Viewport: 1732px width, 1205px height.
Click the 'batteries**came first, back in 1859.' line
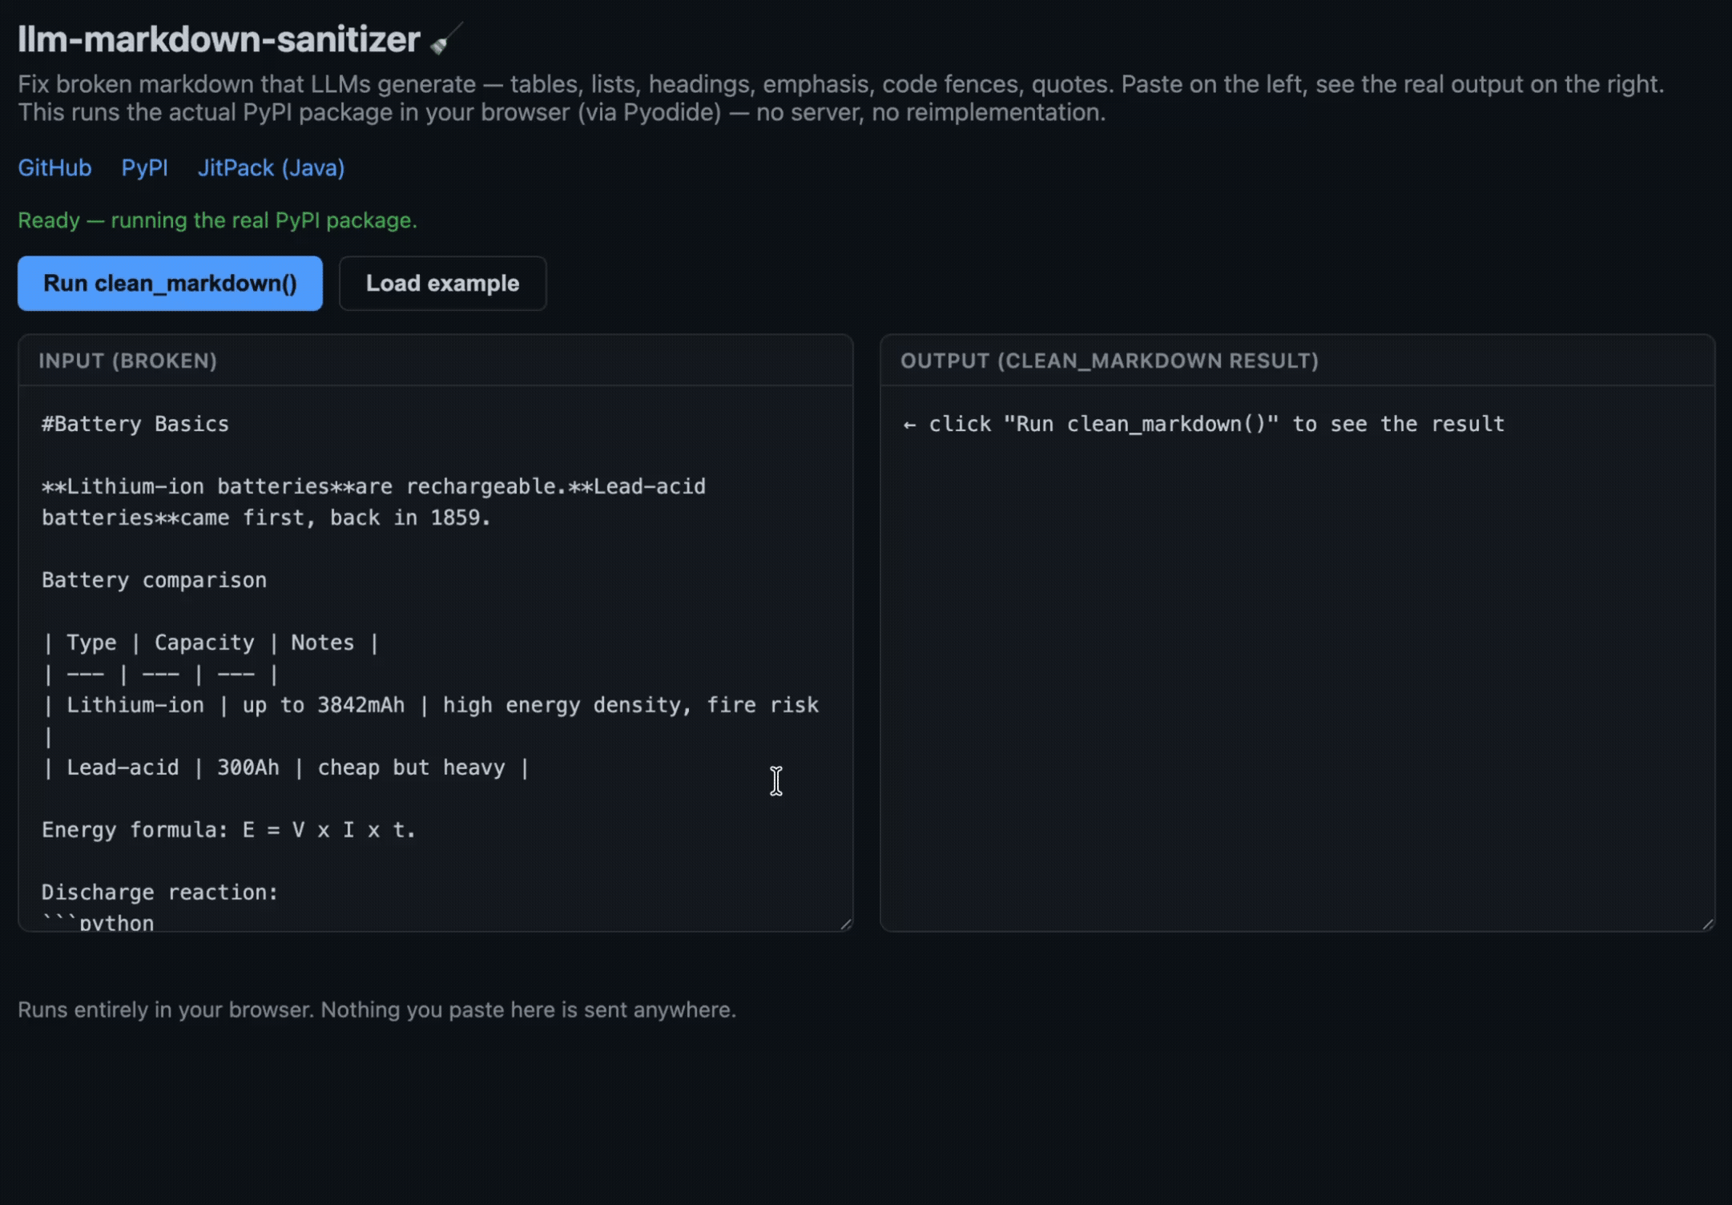pos(266,518)
